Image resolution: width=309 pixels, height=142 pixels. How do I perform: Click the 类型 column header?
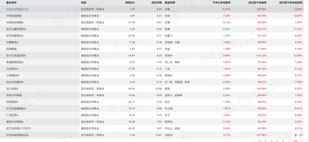83,3
